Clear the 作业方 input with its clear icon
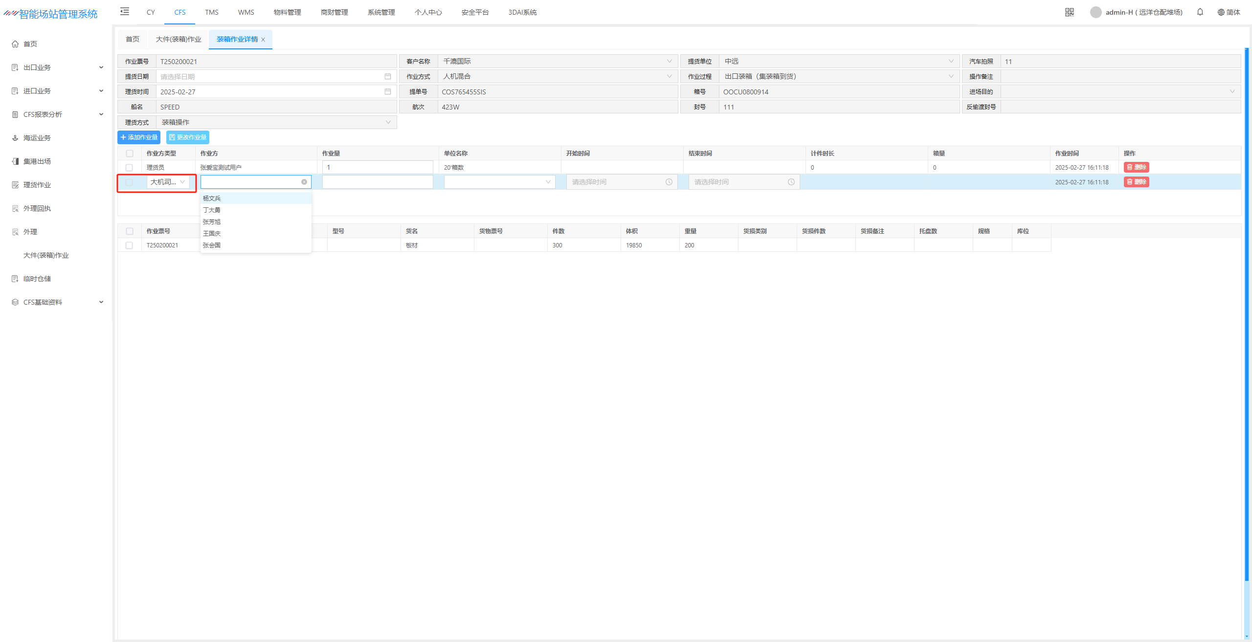 click(304, 182)
